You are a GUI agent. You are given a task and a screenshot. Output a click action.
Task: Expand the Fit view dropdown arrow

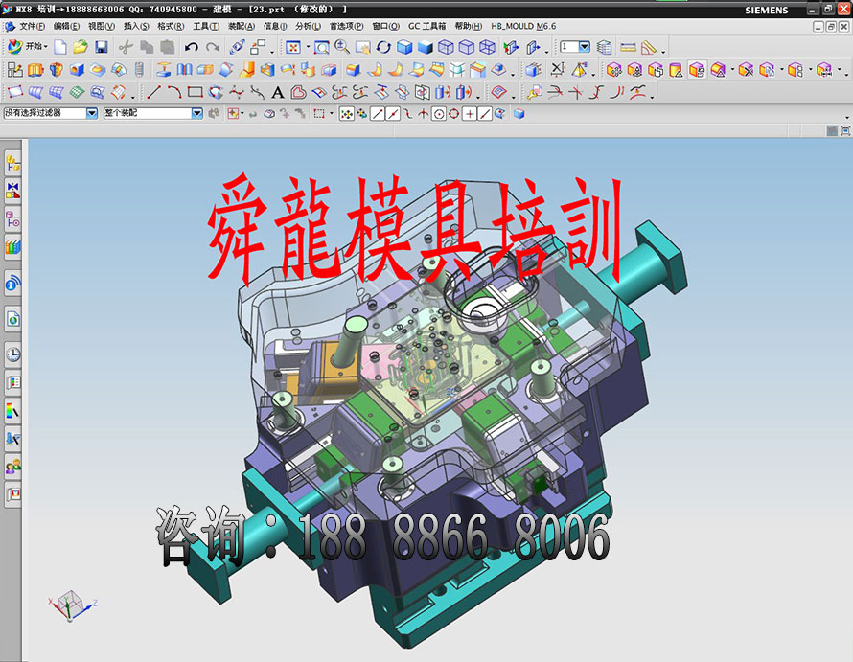click(x=308, y=47)
